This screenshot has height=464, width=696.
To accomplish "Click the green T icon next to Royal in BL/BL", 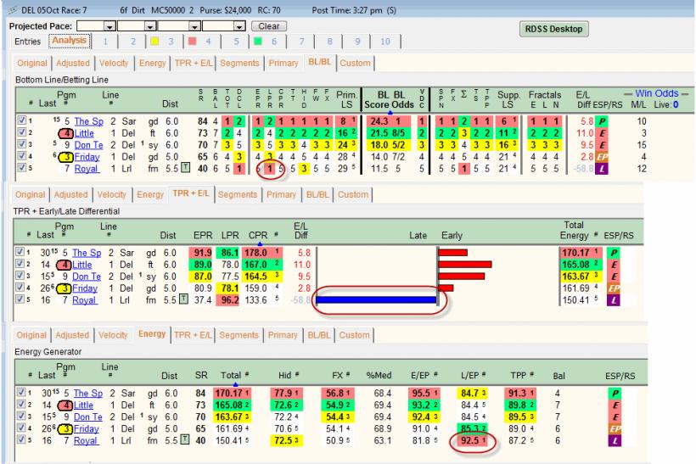I will tap(186, 168).
